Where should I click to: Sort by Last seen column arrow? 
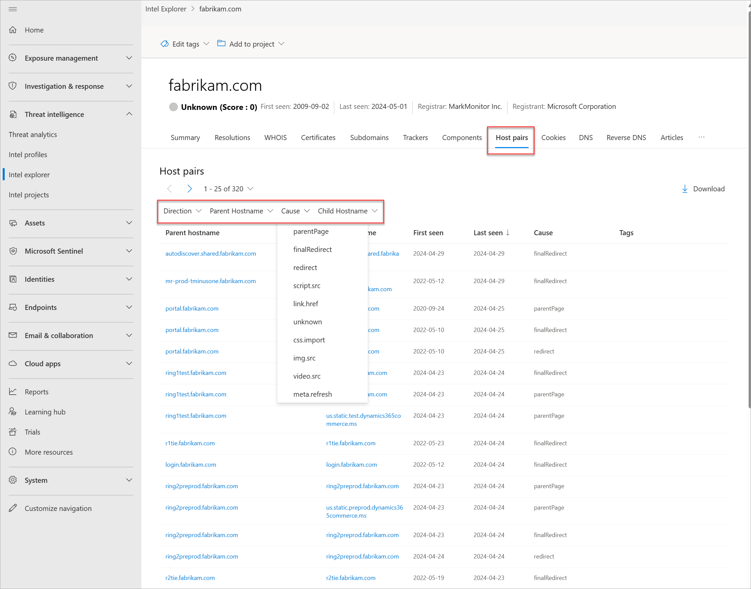point(508,233)
